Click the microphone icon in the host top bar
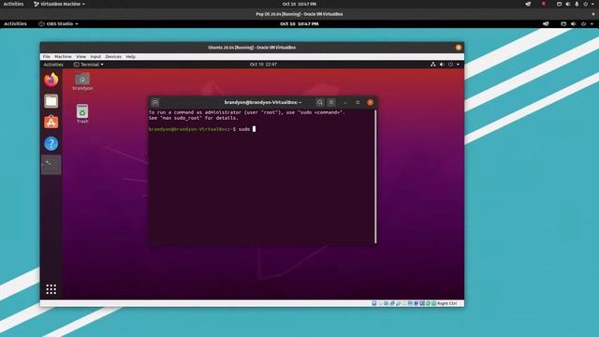Image resolution: width=599 pixels, height=337 pixels. 577,4
